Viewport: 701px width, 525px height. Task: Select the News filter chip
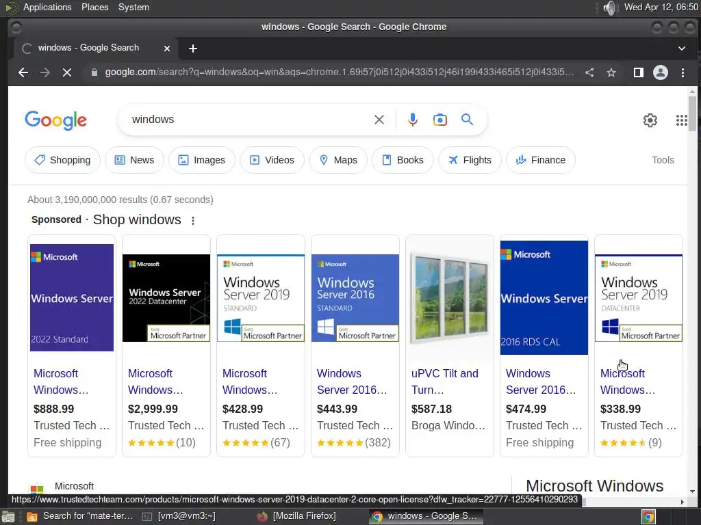pos(135,160)
